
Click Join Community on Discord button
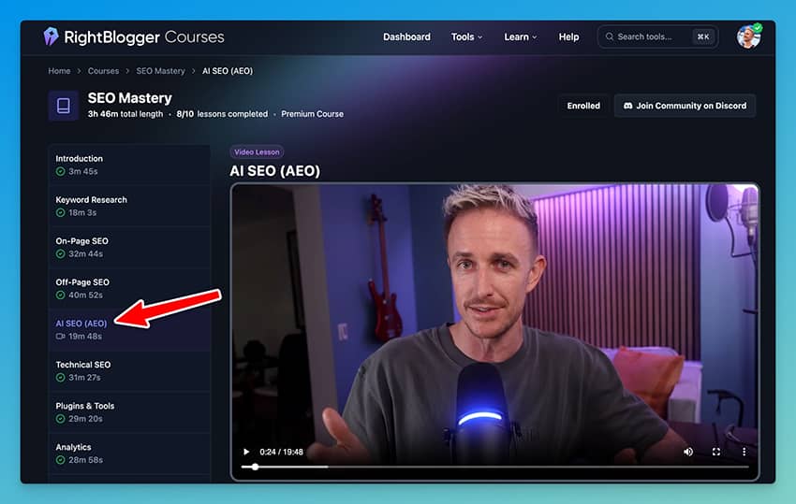click(685, 106)
